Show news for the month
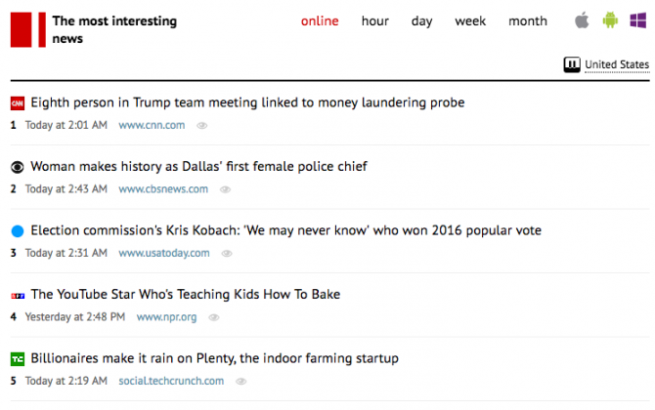Screen dimensions: 655x410 point(528,21)
